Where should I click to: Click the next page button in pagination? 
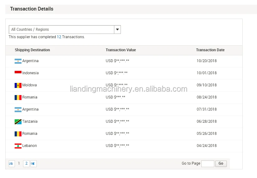coord(33,163)
